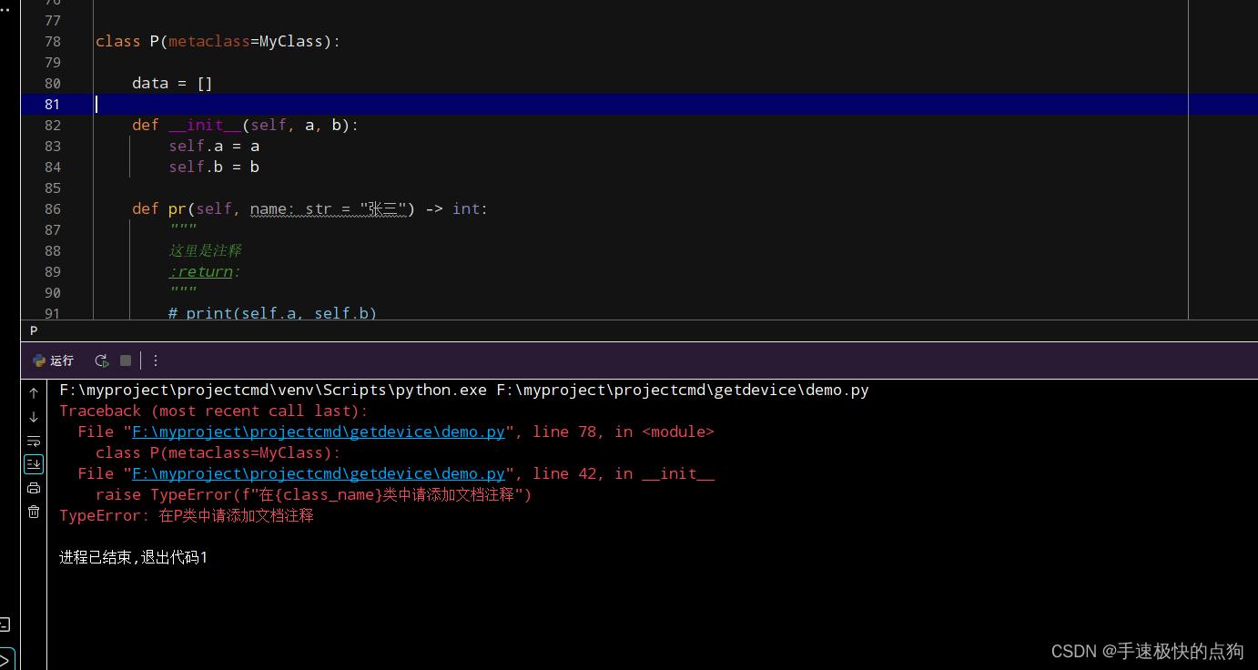The height and width of the screenshot is (670, 1258).
Task: Click the 'self.b = b' line
Action: [x=214, y=167]
